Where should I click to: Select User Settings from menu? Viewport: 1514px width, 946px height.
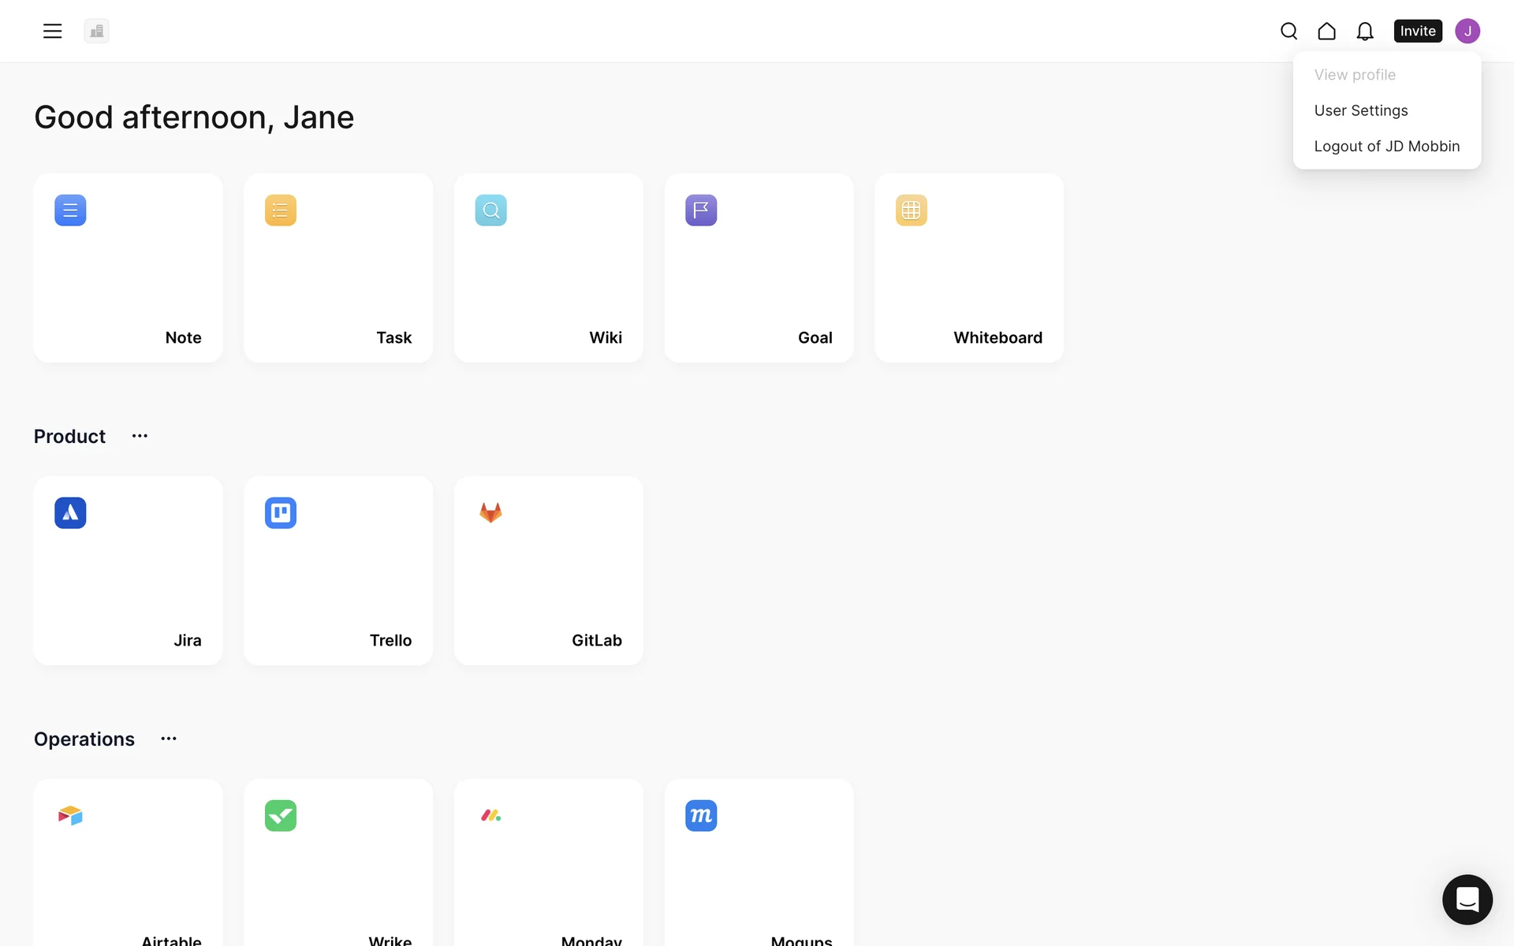(1360, 110)
